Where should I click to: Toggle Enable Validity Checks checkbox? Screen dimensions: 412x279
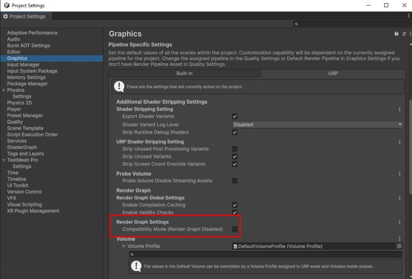235,212
